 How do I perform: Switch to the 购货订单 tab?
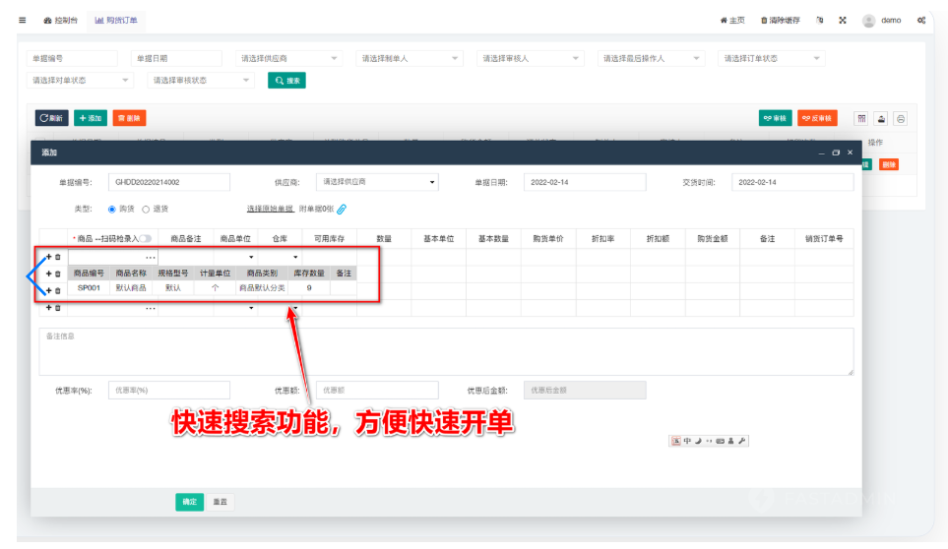pyautogui.click(x=116, y=20)
